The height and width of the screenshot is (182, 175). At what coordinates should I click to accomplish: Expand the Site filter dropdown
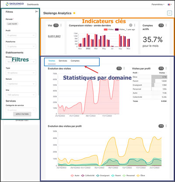tap(21, 95)
